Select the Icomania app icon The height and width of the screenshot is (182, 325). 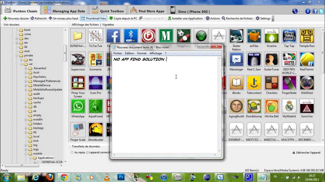tap(95, 59)
